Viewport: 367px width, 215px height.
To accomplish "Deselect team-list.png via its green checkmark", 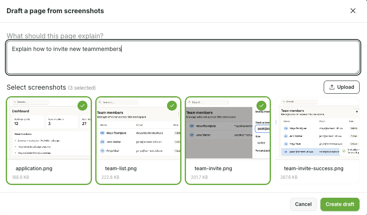I will tap(172, 106).
